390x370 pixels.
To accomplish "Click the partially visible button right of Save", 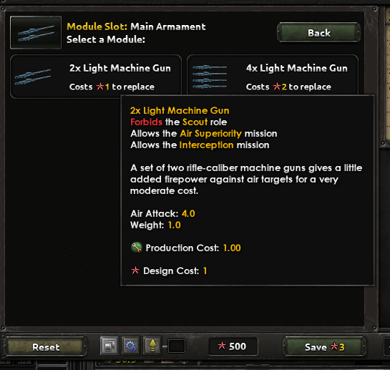I will [x=387, y=346].
